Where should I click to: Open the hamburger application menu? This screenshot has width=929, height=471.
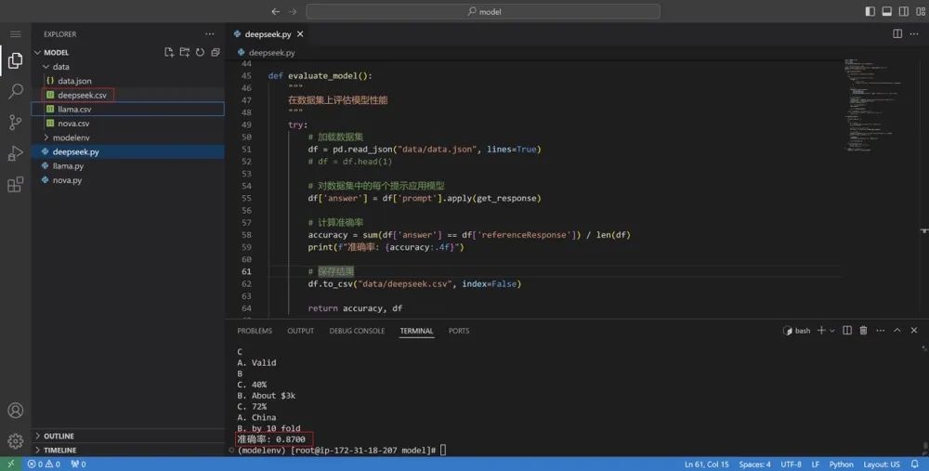coord(16,34)
